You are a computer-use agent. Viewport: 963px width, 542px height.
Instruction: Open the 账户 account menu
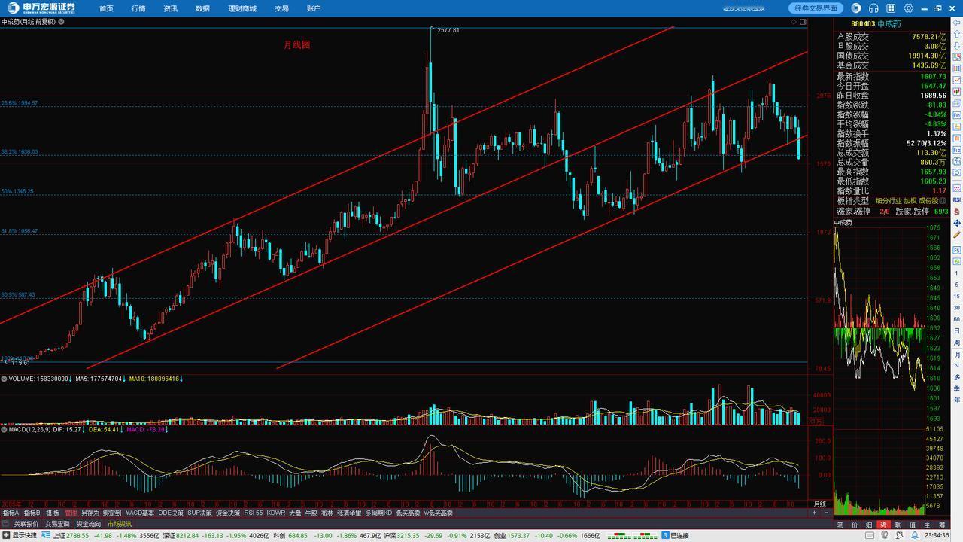point(314,8)
